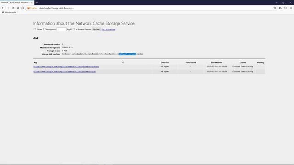
Task: Tick the In Browser Element checkbox
Action: (74, 29)
